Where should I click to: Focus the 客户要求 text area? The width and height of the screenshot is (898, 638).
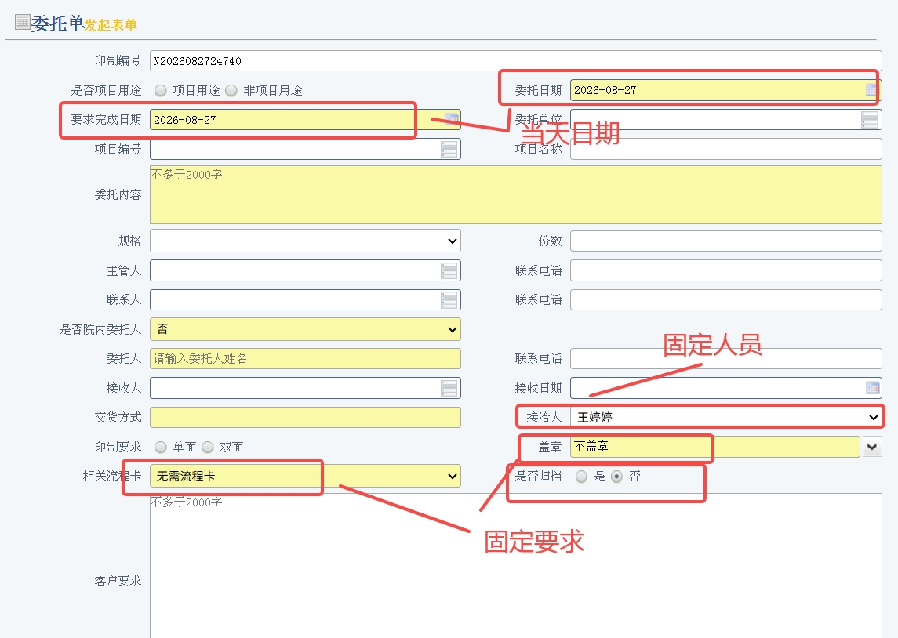[x=515, y=565]
